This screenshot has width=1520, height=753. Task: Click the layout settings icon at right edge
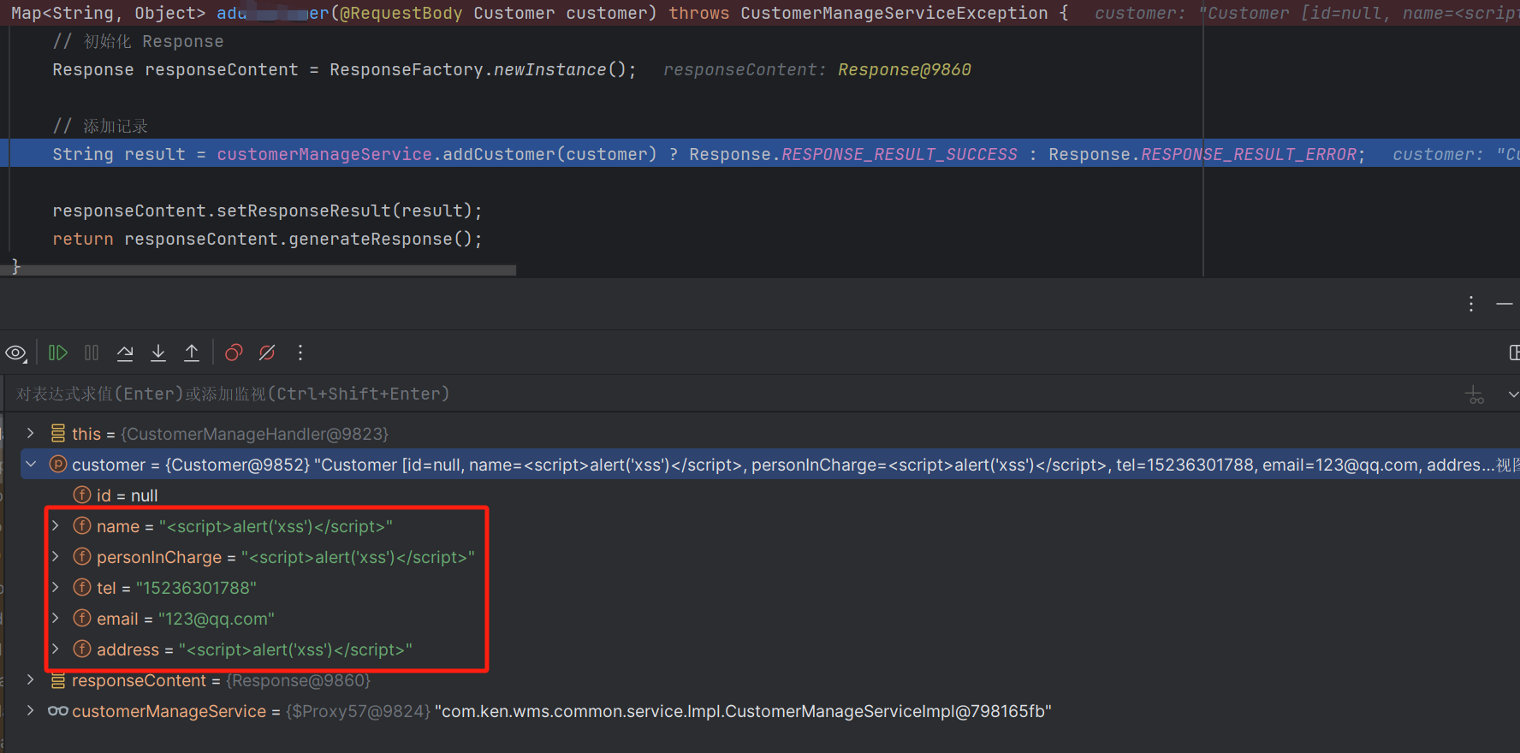[x=1514, y=353]
